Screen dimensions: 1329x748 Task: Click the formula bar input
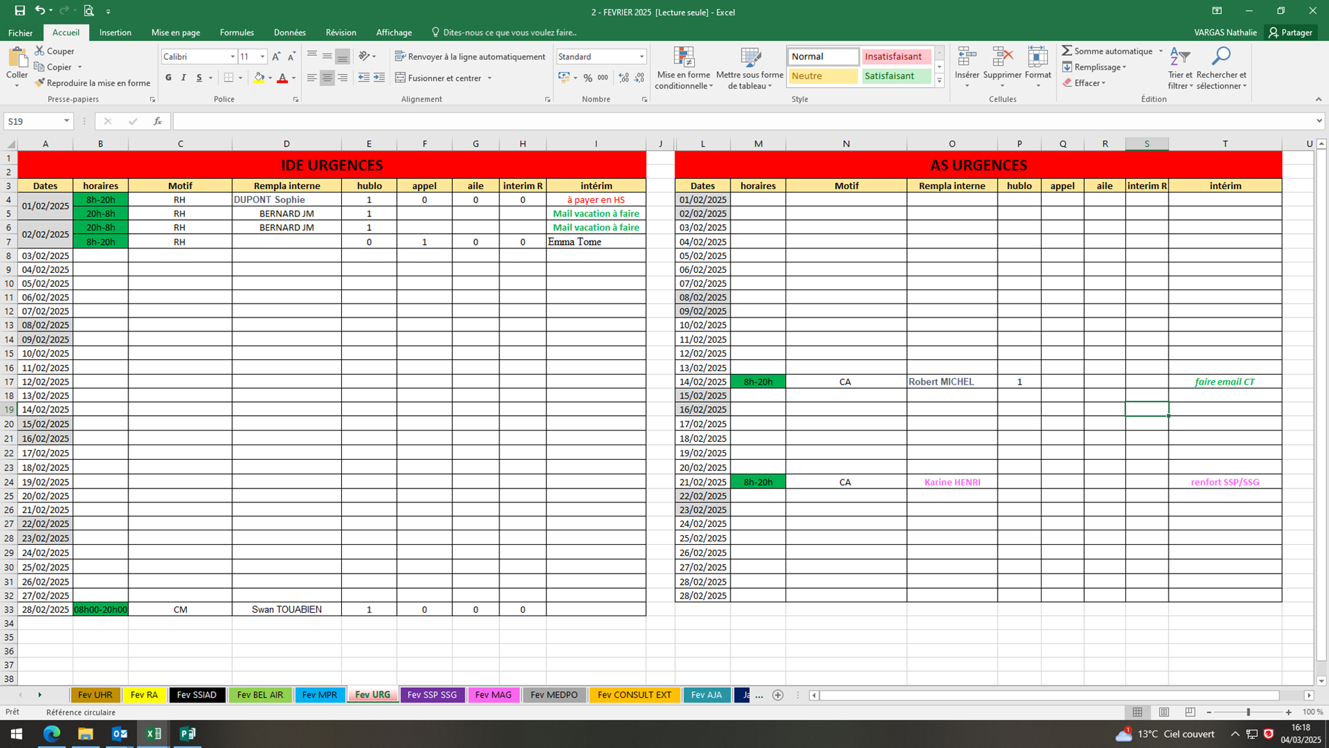coord(743,121)
